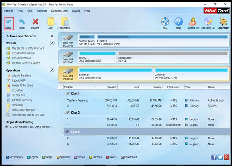The height and width of the screenshot is (166, 232).
Task: Select Disk 1 header row
Action: (x=147, y=94)
